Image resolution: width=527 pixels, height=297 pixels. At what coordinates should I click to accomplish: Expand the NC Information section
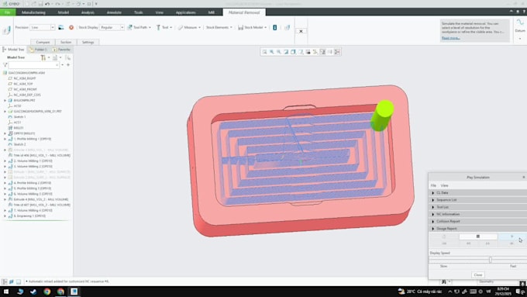tap(433, 214)
